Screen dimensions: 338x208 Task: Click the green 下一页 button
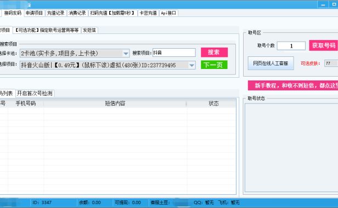(214, 65)
